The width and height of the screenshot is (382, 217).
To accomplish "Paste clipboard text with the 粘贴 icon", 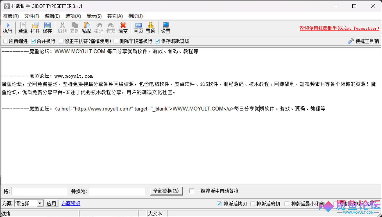I will tap(87, 28).
